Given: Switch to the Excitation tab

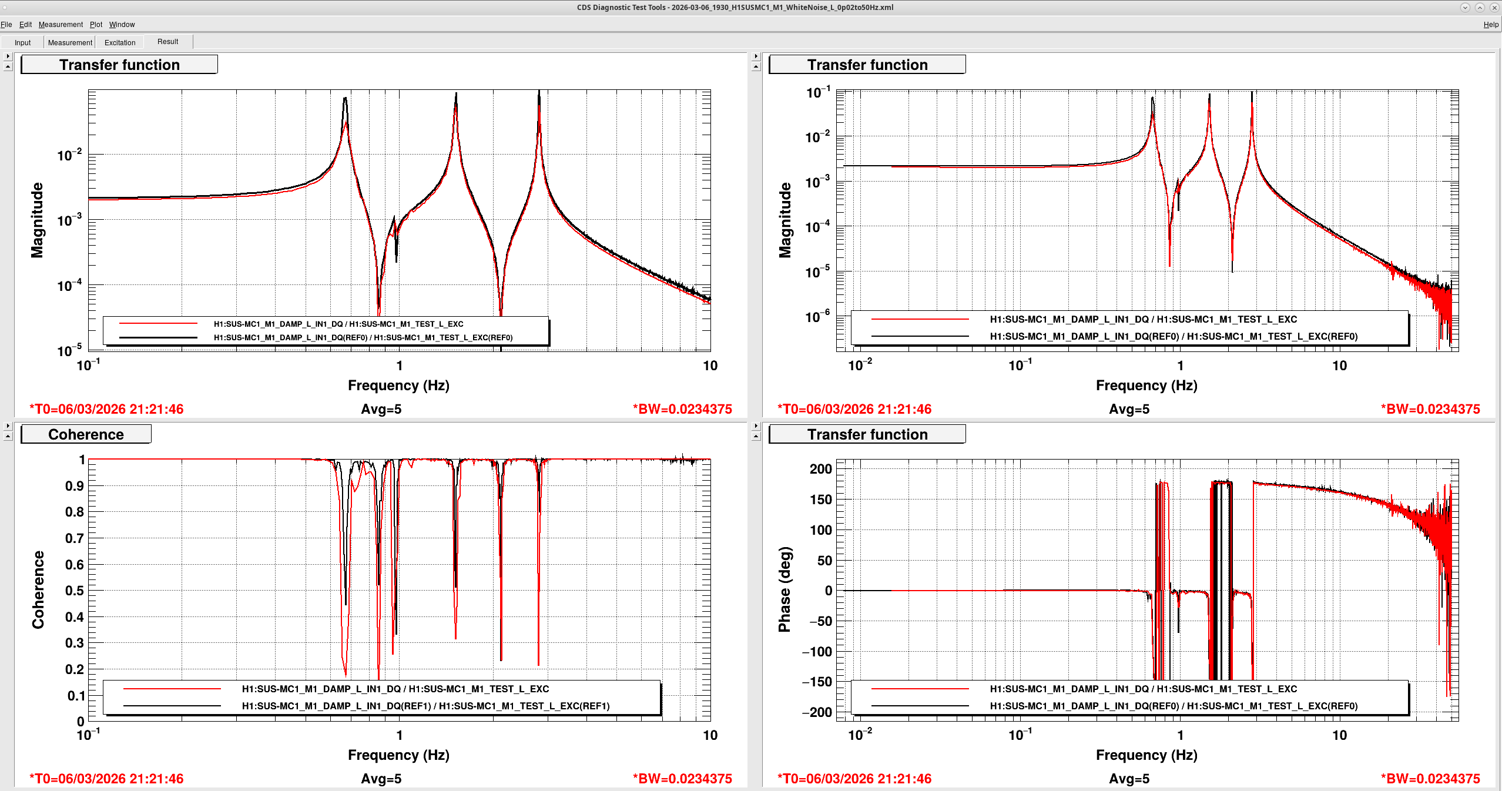Looking at the screenshot, I should (x=120, y=42).
